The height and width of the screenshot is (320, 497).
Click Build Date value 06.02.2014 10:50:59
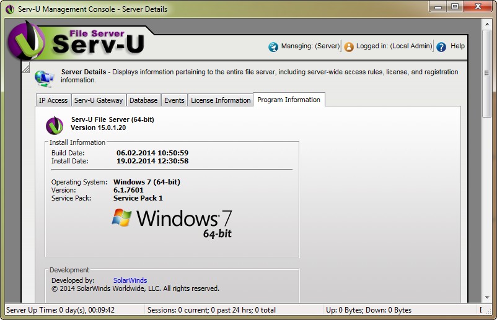coord(152,153)
